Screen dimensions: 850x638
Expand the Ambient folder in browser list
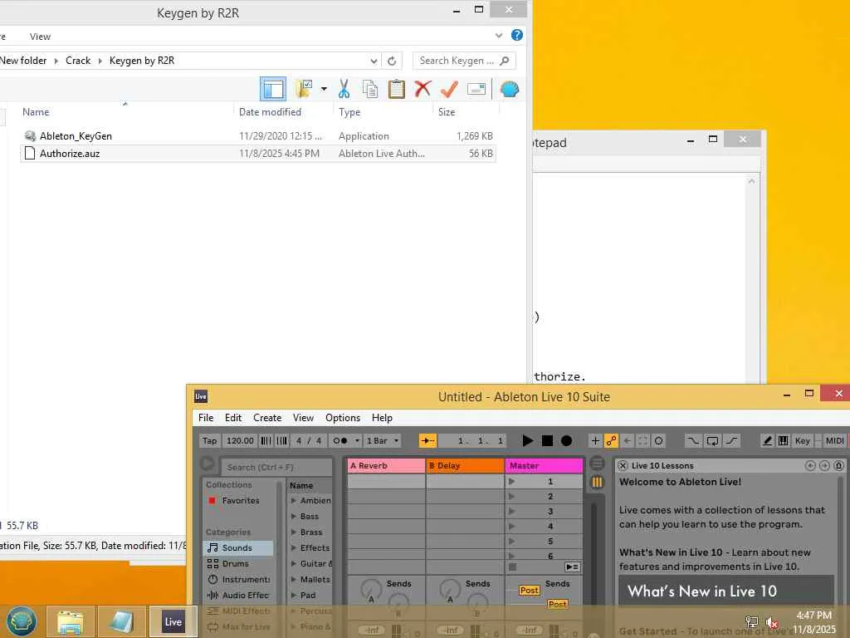click(x=293, y=501)
